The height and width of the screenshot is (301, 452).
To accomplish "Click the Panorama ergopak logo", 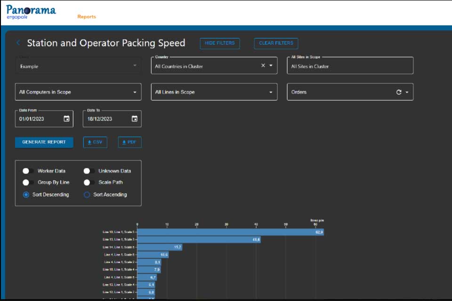I will click(31, 12).
